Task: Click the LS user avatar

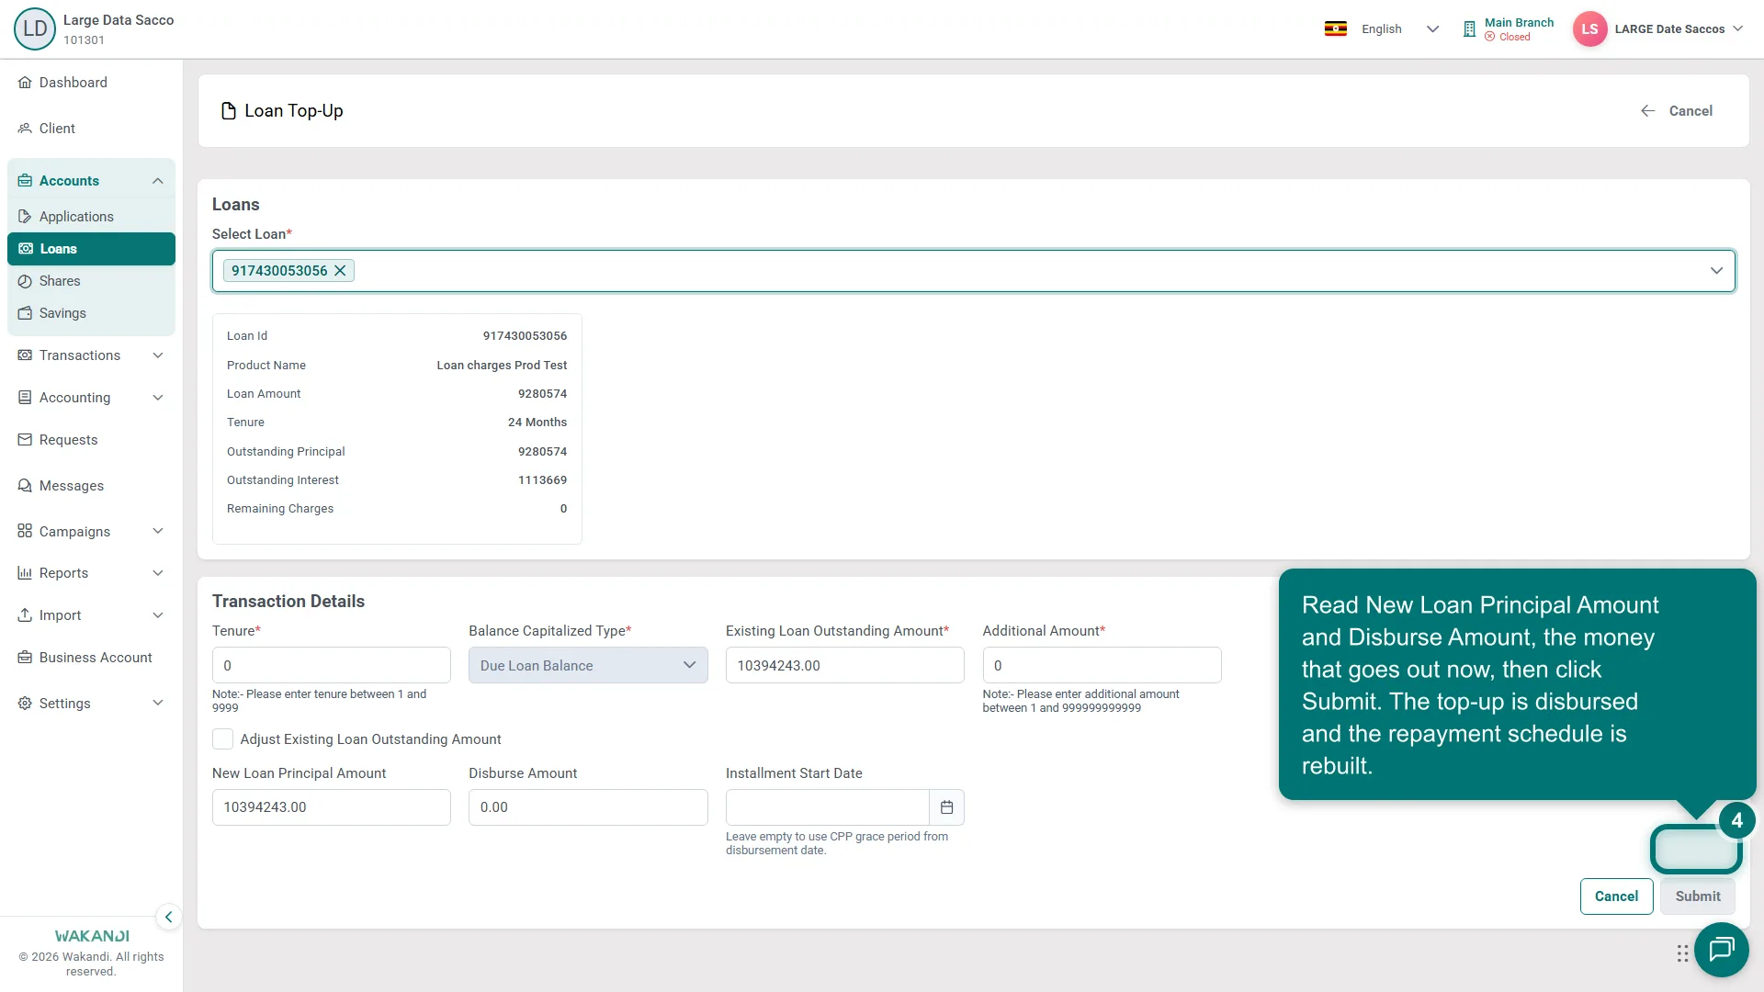Action: pos(1589,28)
